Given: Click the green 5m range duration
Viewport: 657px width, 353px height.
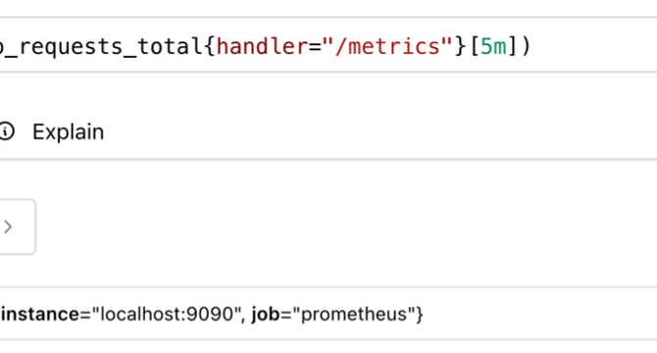Looking at the screenshot, I should coord(493,46).
